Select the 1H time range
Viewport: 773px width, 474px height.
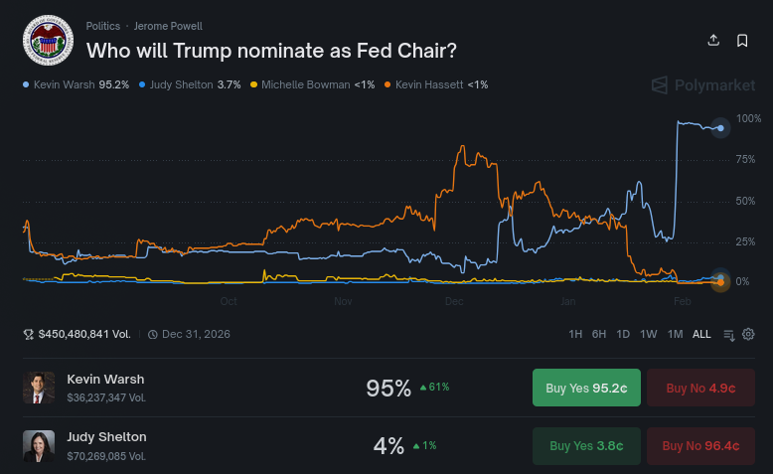coord(575,334)
